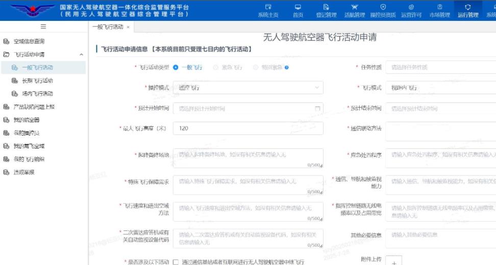Open the 任务性质 dropdown selector
The image size is (496, 265).
pyautogui.click(x=442, y=67)
